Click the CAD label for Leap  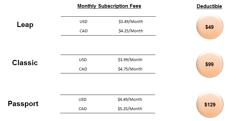(84, 31)
